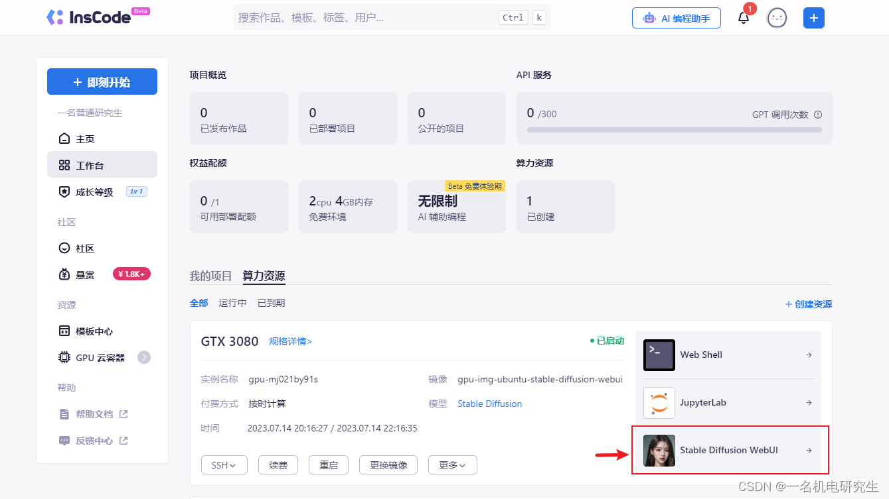
Task: Open 模板中心 in sidebar
Action: (x=102, y=331)
